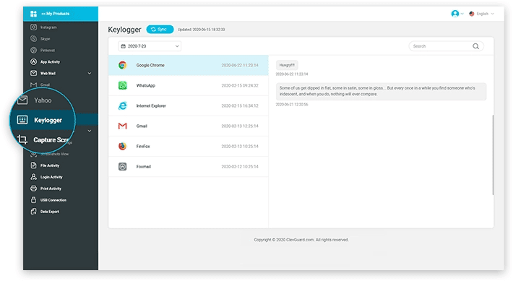Expand the Capture Screen submenu chevron

(90, 131)
